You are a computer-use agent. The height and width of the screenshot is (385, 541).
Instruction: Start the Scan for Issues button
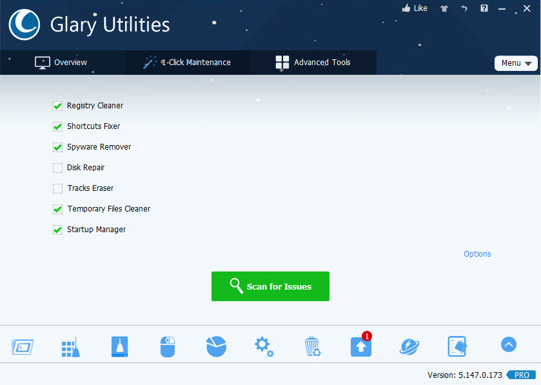pyautogui.click(x=271, y=286)
